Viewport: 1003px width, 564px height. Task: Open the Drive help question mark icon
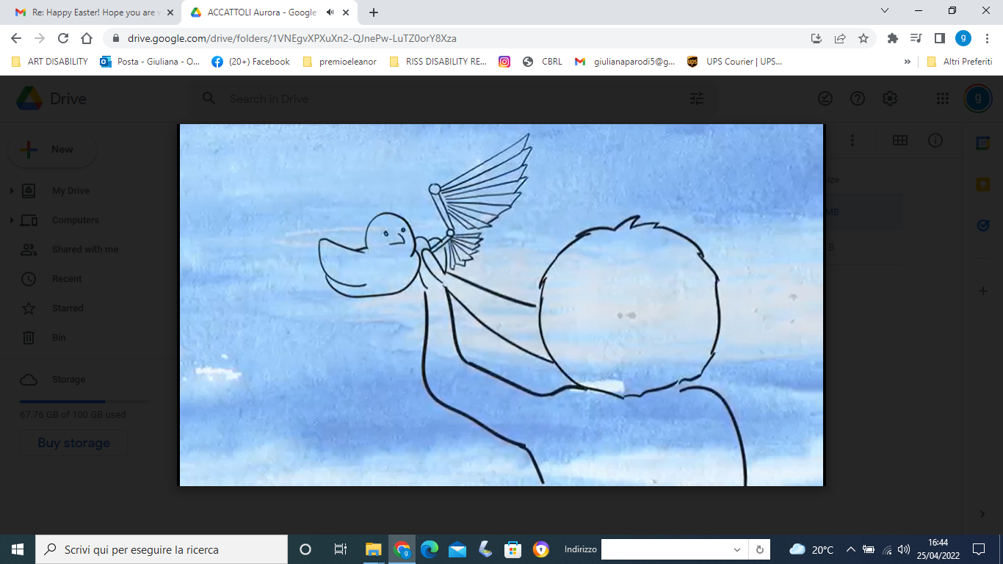(x=857, y=98)
